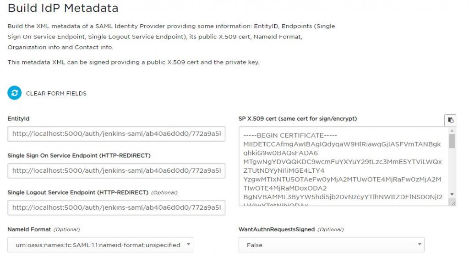
Task: Click the Build IdP Metadata heading
Action: coord(63,8)
